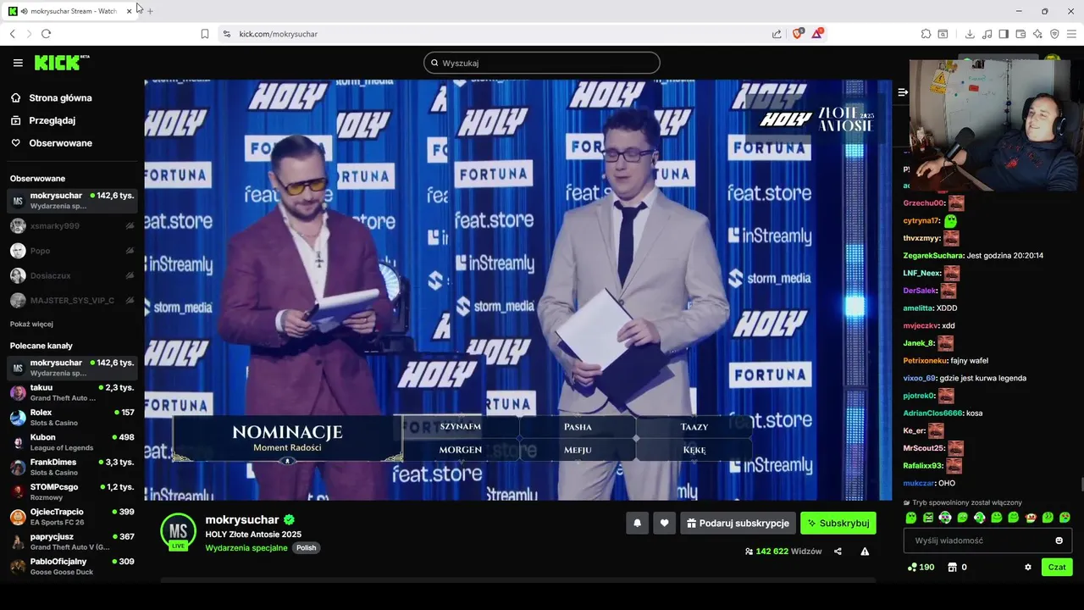Share page from address bar icon
The image size is (1084, 610).
point(777,34)
